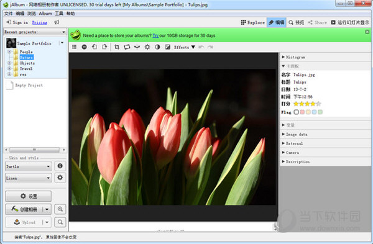Select the Crop tool in toolbar
The width and height of the screenshot is (373, 244).
pos(117,47)
